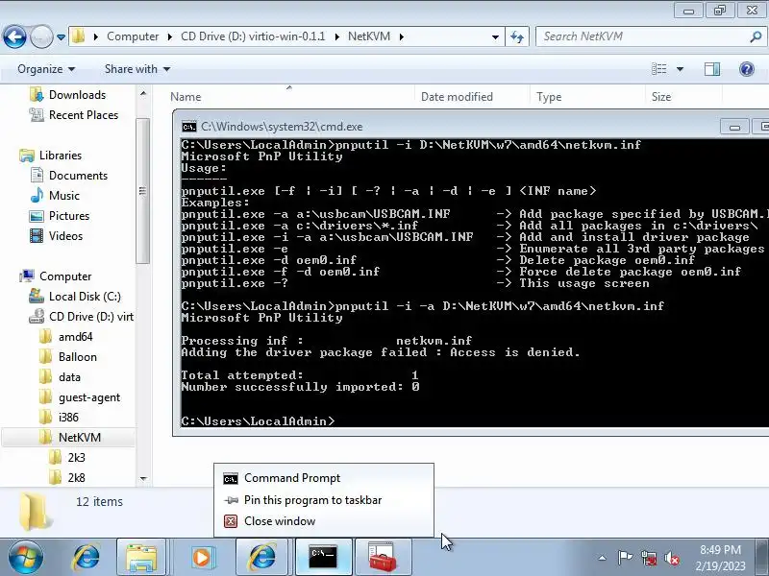
Task: Click the folder icon in address bar
Action: click(x=78, y=36)
